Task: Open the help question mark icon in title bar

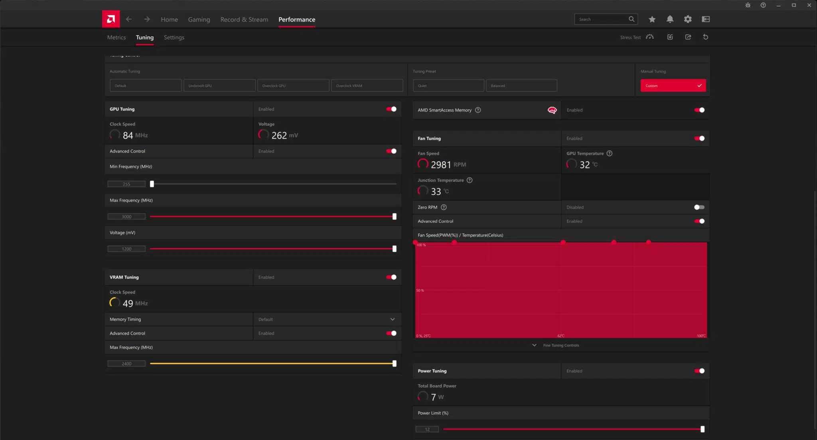Action: pyautogui.click(x=763, y=5)
